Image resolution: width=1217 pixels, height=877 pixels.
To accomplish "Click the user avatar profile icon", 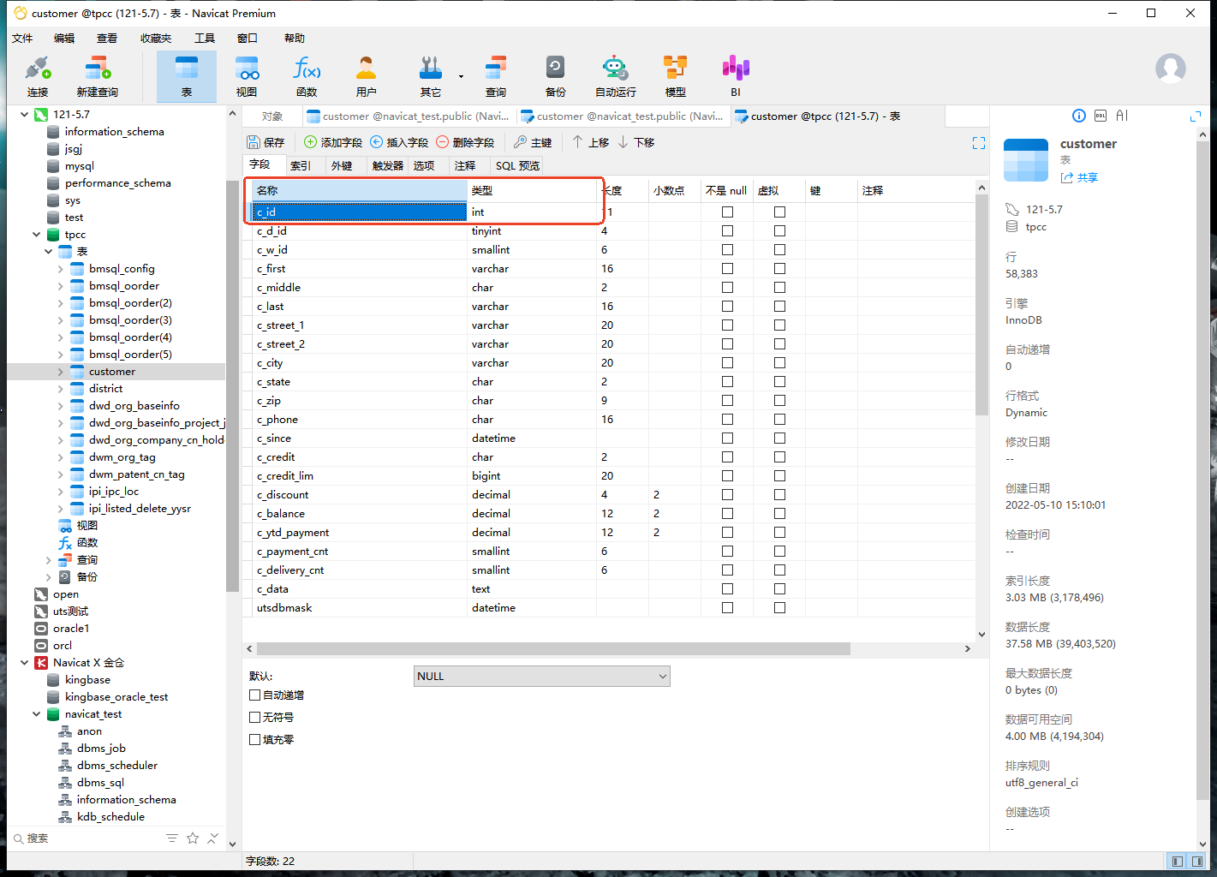I will 1171,69.
